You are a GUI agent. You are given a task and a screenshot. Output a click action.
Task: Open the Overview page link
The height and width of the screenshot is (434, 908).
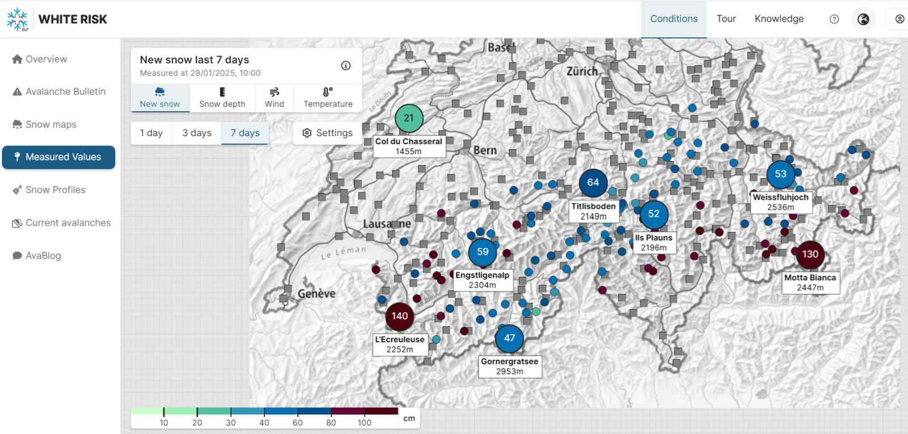pos(46,59)
